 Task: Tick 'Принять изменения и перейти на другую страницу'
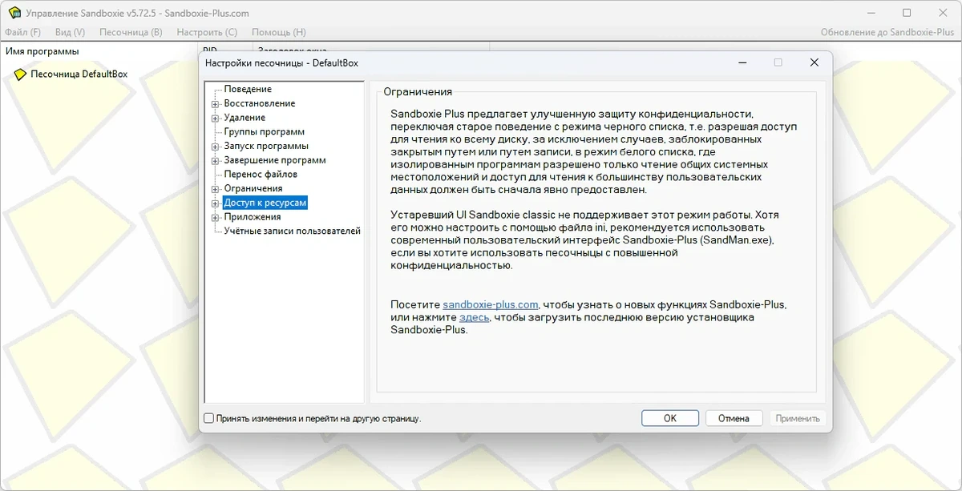tap(209, 418)
